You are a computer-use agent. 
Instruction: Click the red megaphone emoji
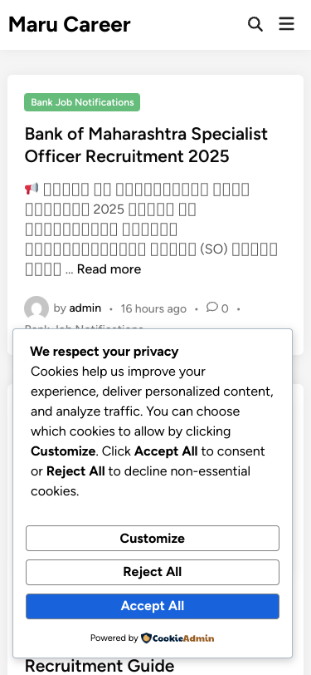pos(32,189)
